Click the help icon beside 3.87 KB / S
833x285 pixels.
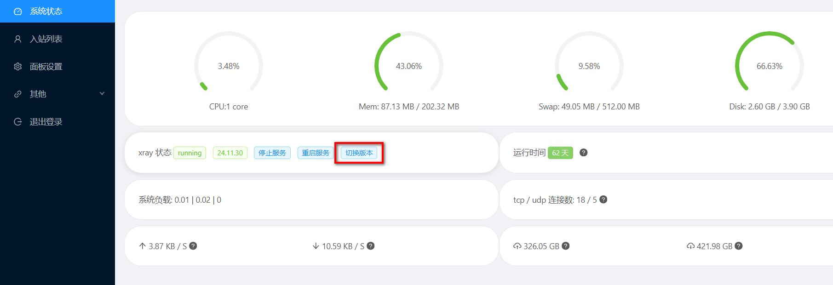point(193,246)
